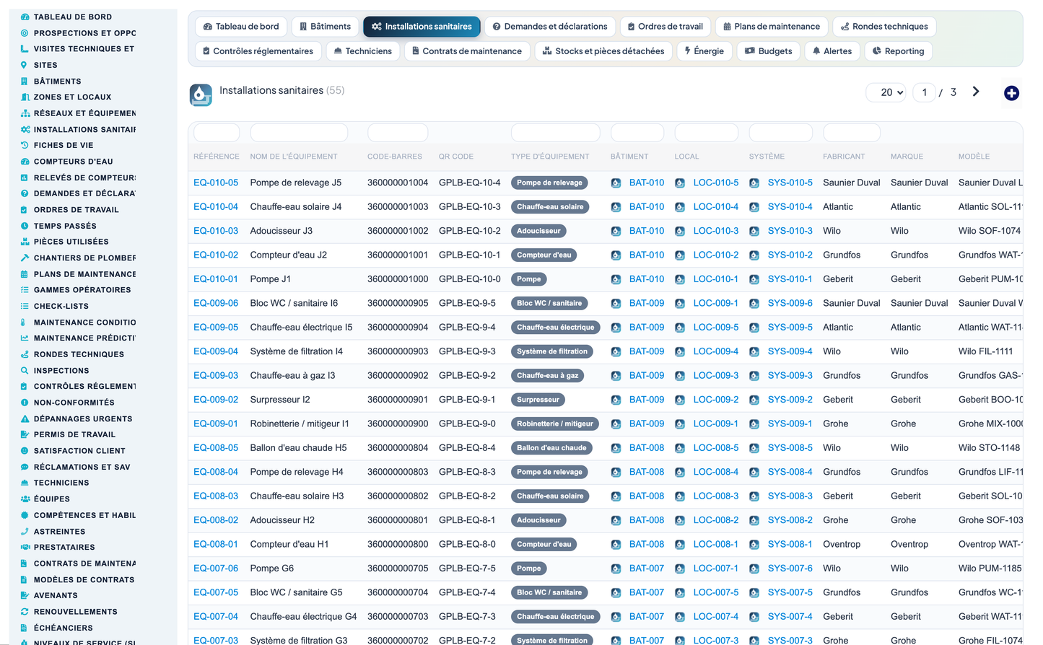Open Satisfaction client in sidebar
Image resolution: width=1043 pixels, height=645 pixels.
pyautogui.click(x=79, y=451)
